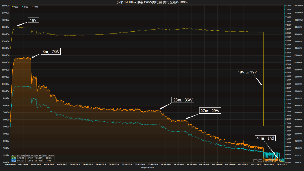The width and height of the screenshot is (304, 171).
Task: Toggle the PWR series label in legend
Action: tap(36, 7)
